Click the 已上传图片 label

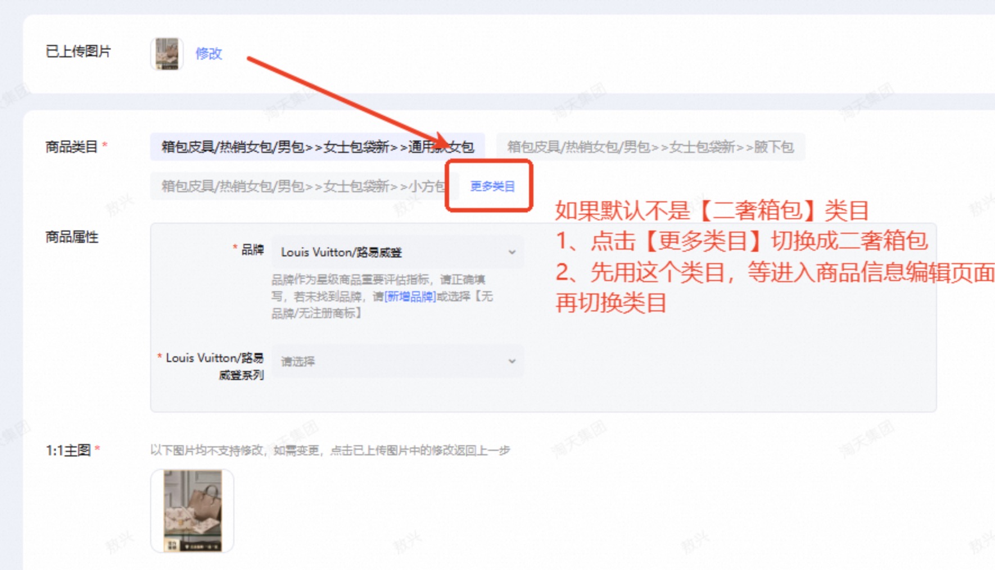(78, 52)
